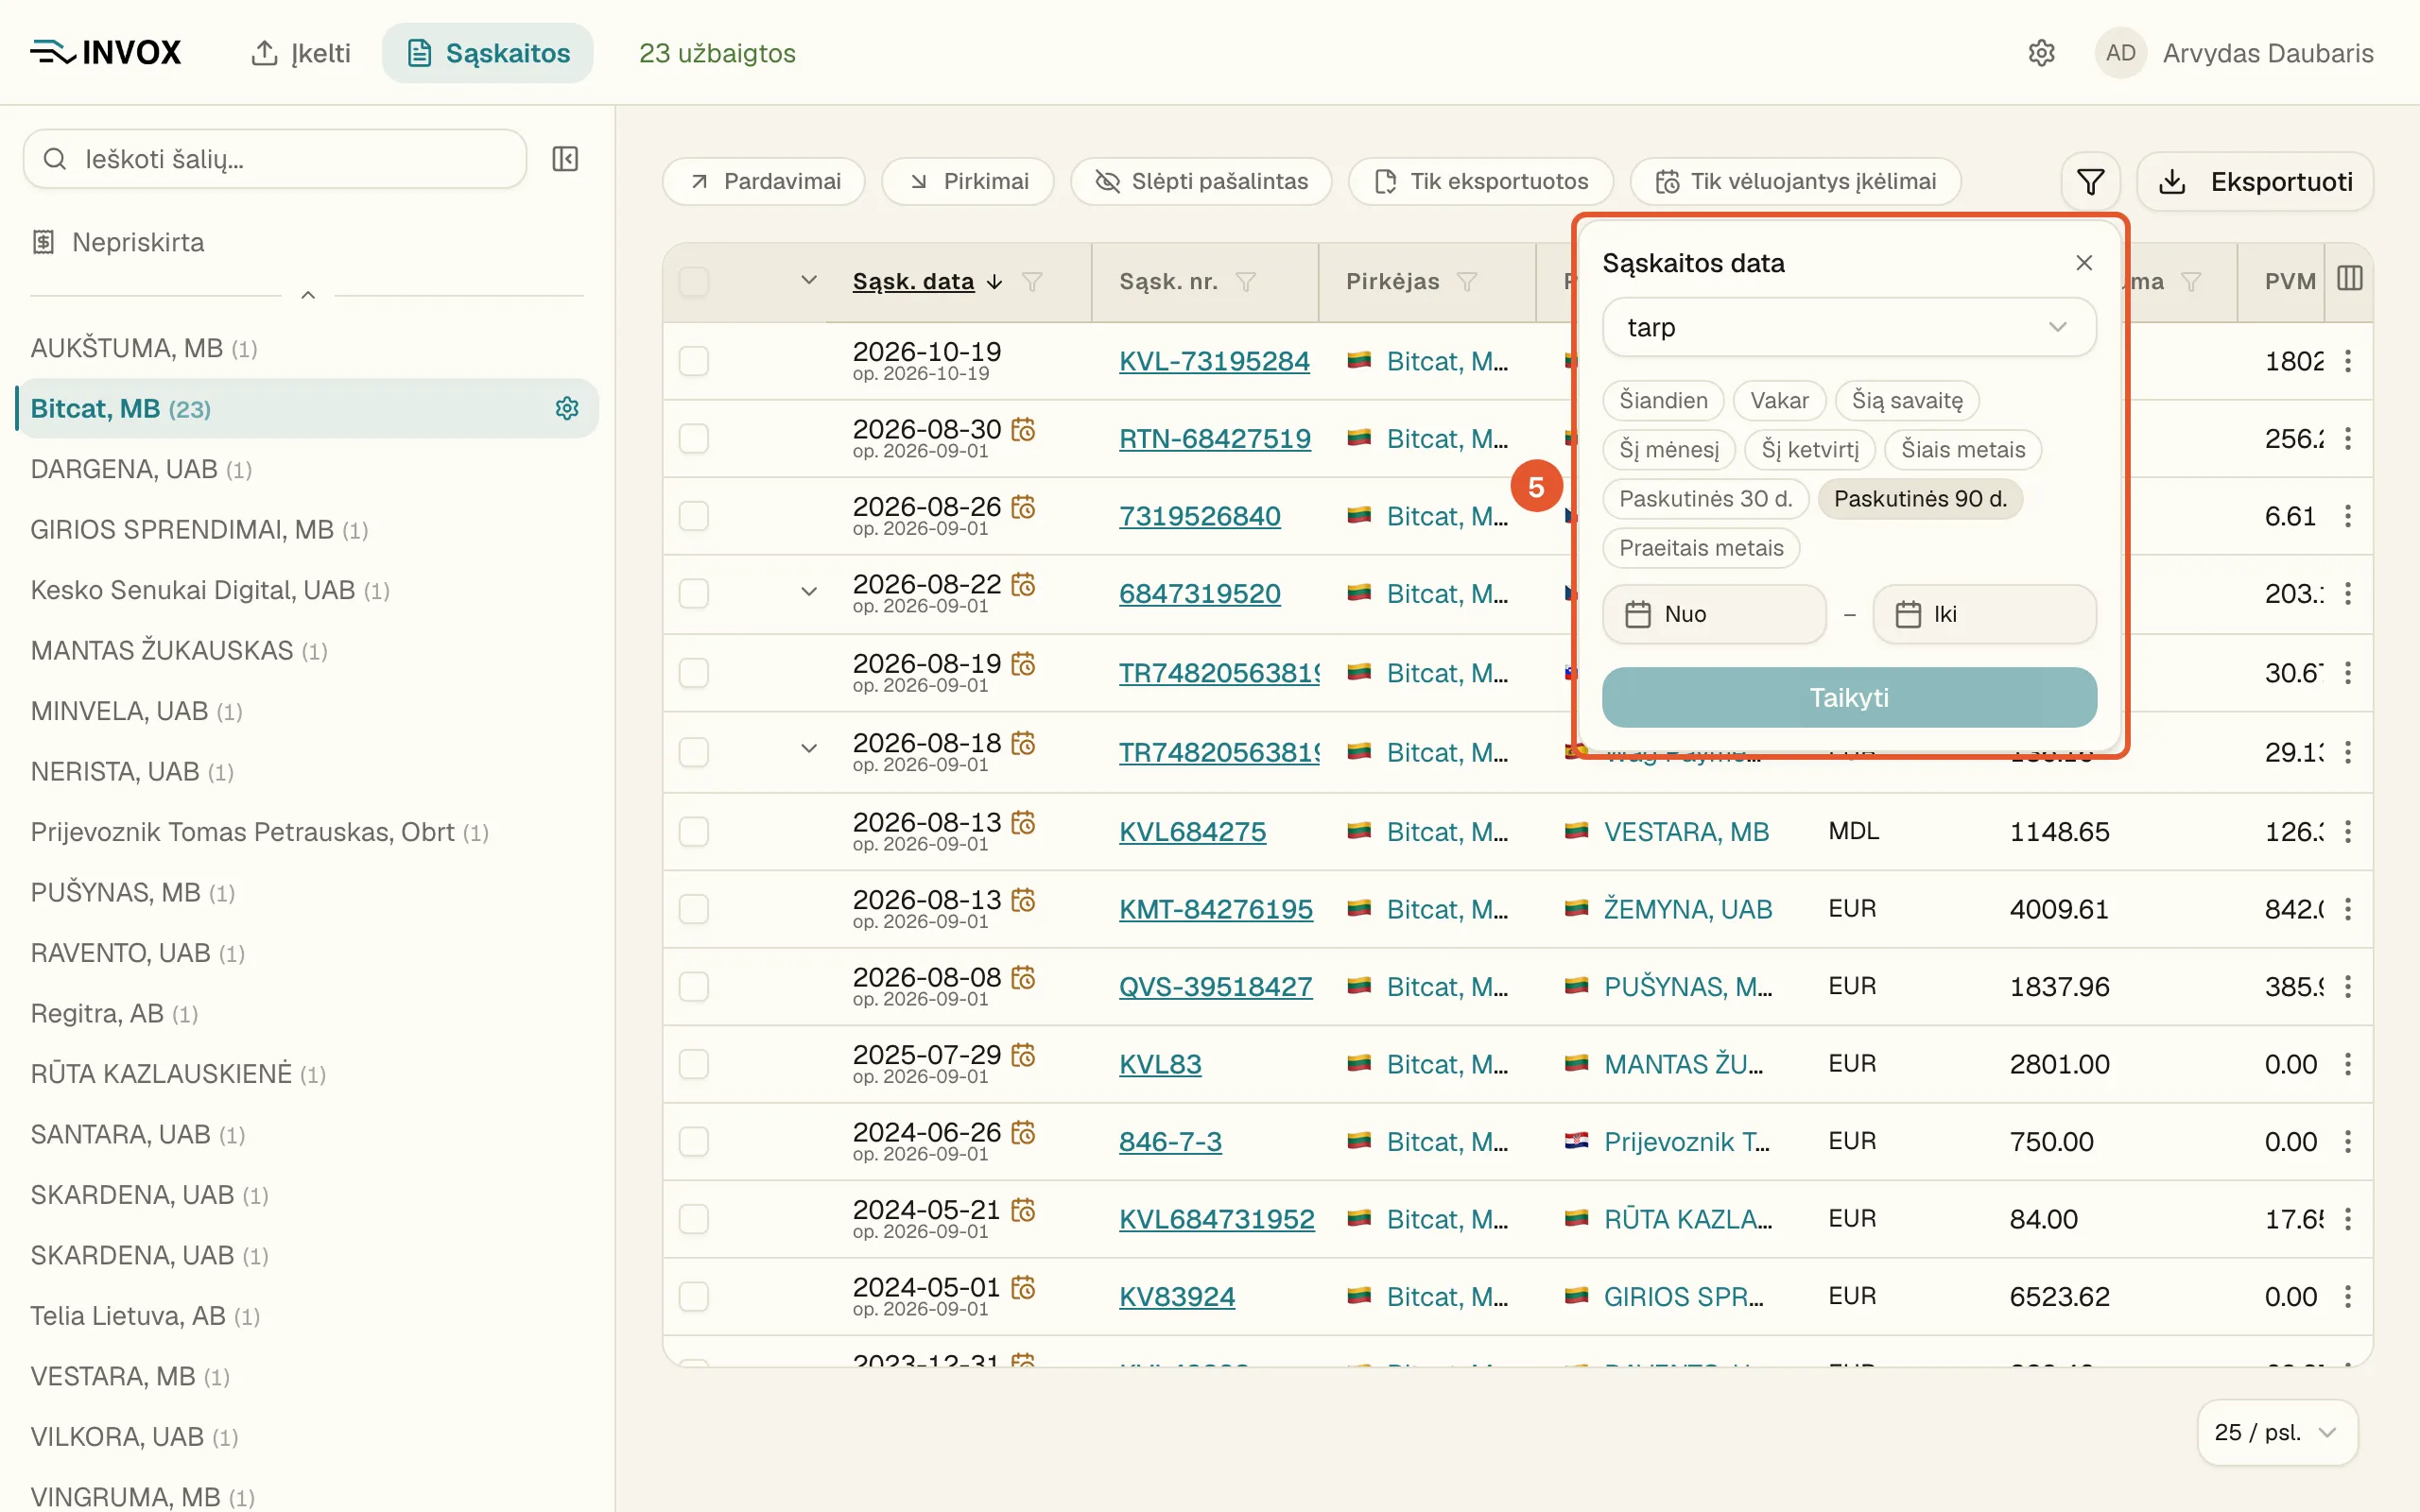
Task: Expand the 2026-08-18 invoice row
Action: click(x=809, y=748)
